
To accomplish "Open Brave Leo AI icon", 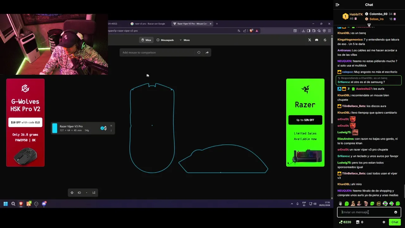I will [x=319, y=31].
